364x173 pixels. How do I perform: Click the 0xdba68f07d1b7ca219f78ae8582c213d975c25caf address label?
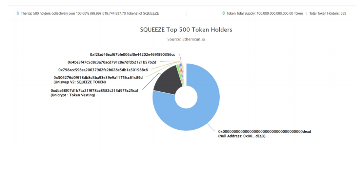[94, 91]
